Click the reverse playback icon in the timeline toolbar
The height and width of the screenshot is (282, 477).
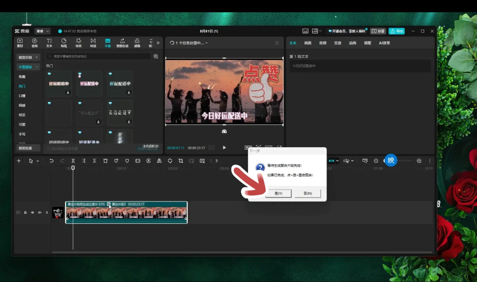pos(149,161)
